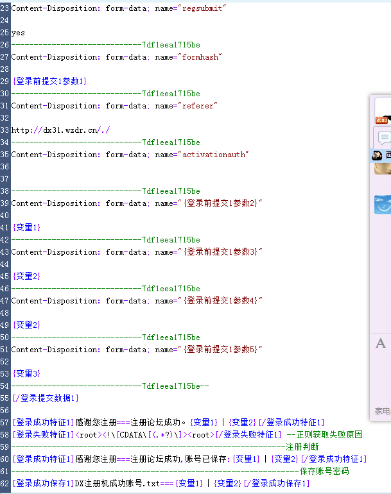Click the green 保存账号密码 comment text
Viewport: 391px width, 494px height.
(x=324, y=471)
